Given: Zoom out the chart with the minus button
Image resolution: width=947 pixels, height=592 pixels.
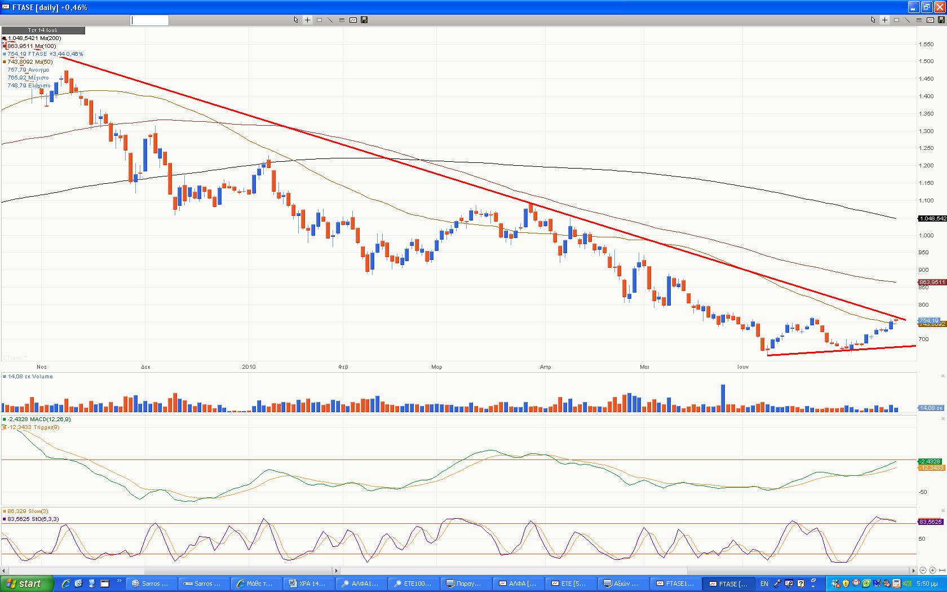Looking at the screenshot, I should (x=923, y=571).
